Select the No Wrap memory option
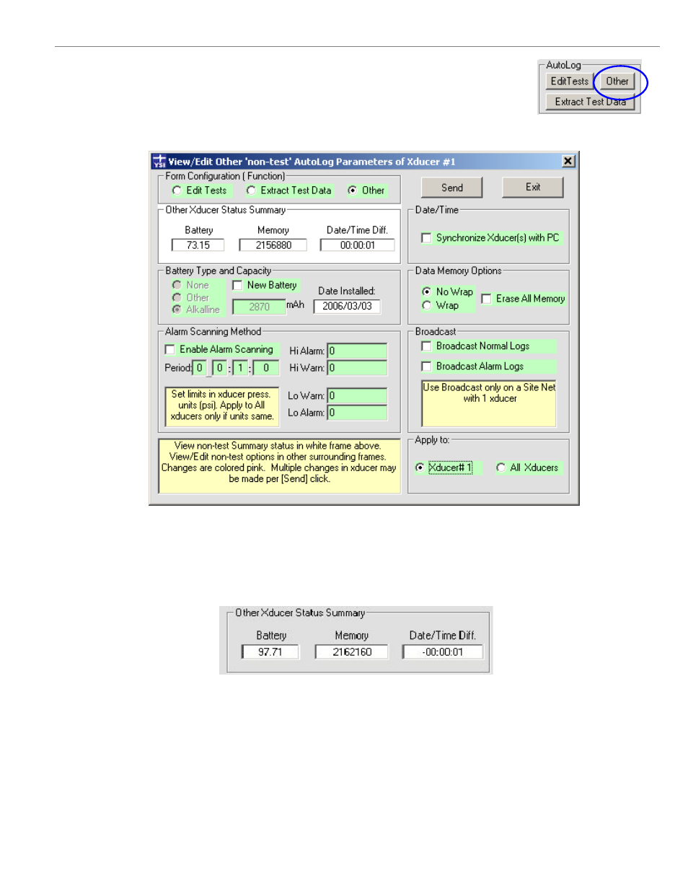The image size is (688, 891). [426, 291]
